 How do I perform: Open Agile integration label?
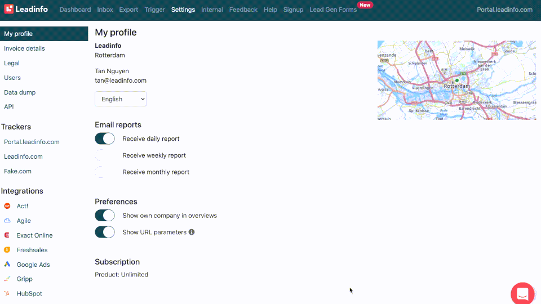click(x=24, y=221)
